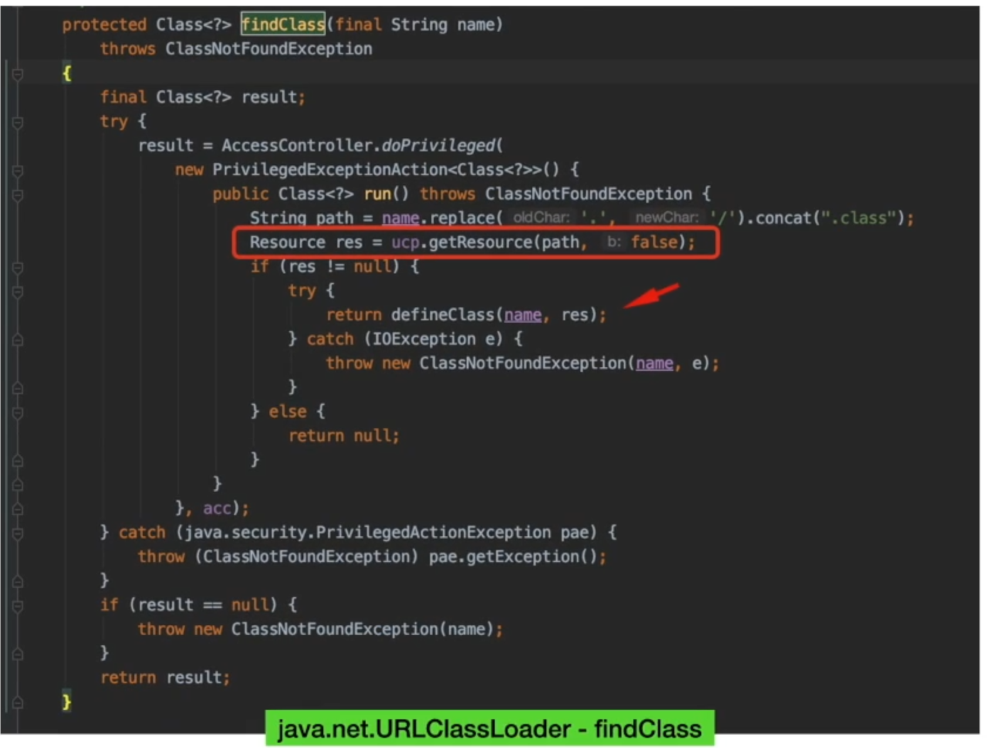Screen dimensions: 1003x748
Task: Fold marker beside '}, acc);' line
Action: pos(18,509)
